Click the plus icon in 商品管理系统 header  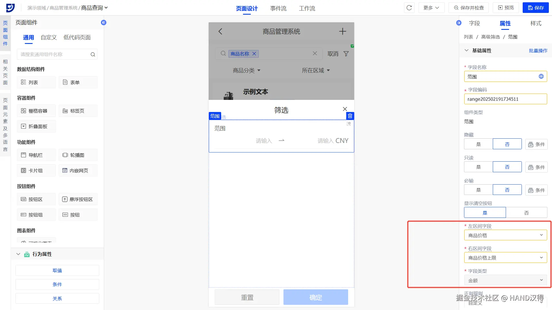click(342, 31)
